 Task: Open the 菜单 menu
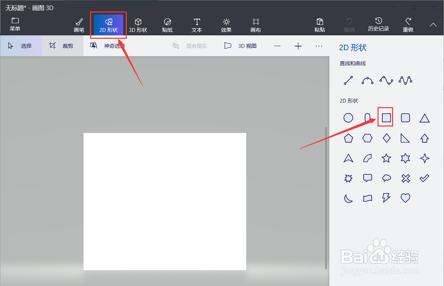15,25
